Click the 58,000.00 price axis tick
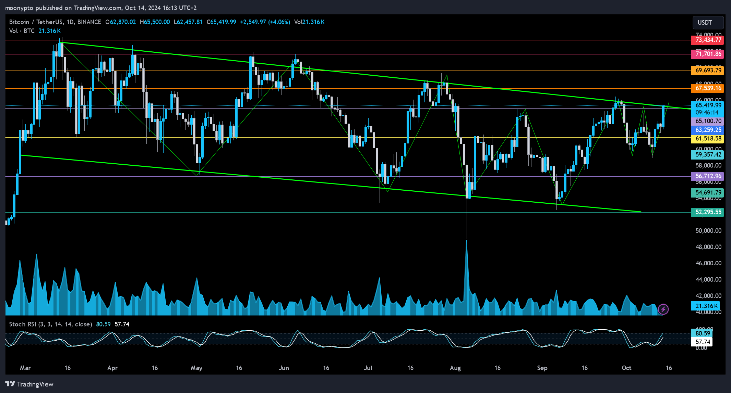The width and height of the screenshot is (731, 393). pos(708,166)
